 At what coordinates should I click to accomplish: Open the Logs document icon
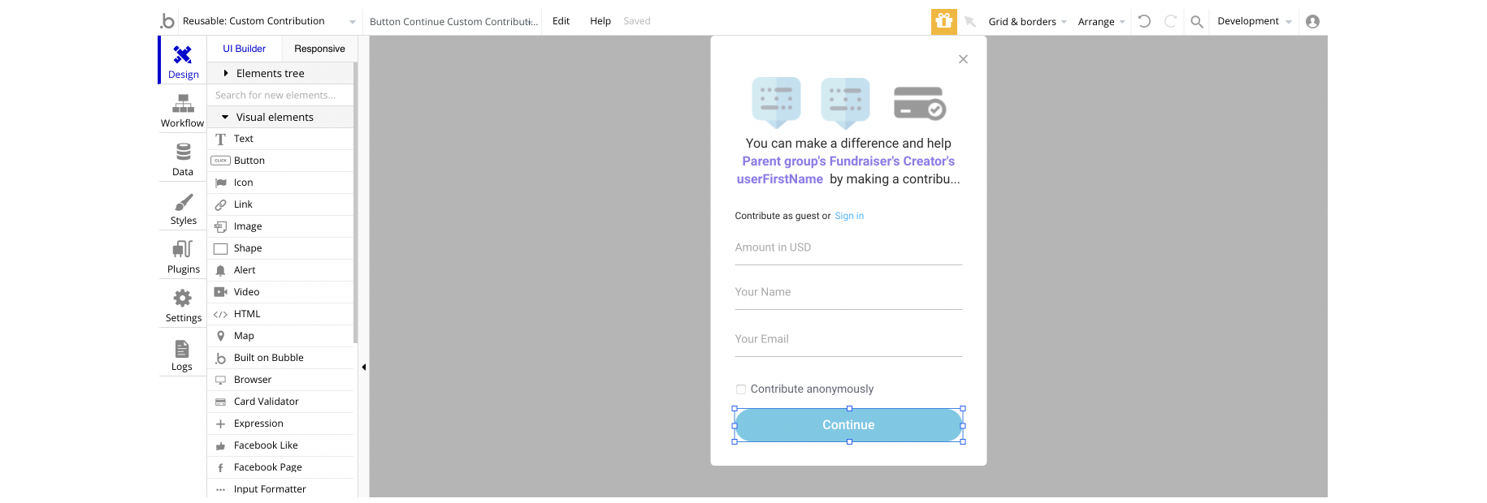[182, 349]
